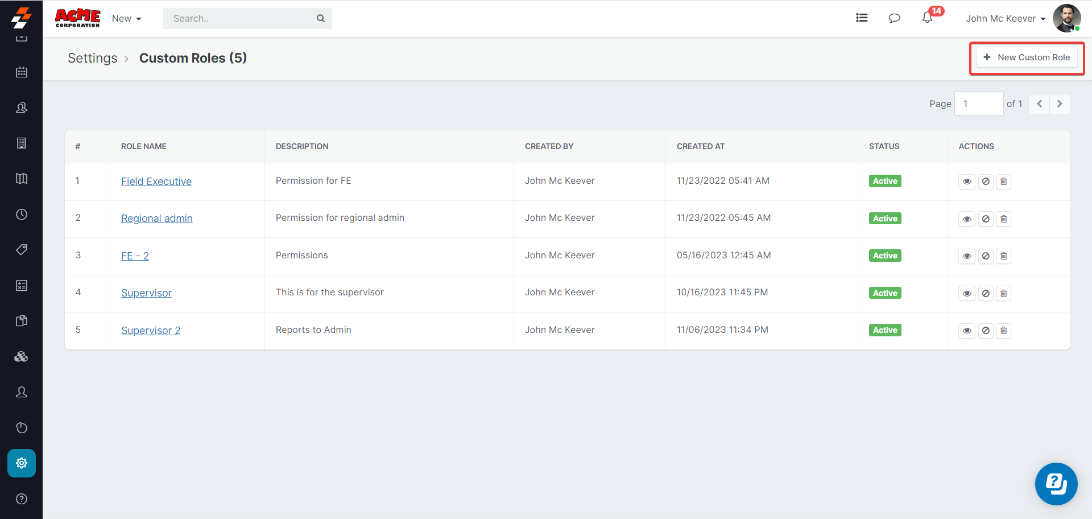Image resolution: width=1092 pixels, height=519 pixels.
Task: Open the notifications bell icon
Action: pos(927,18)
